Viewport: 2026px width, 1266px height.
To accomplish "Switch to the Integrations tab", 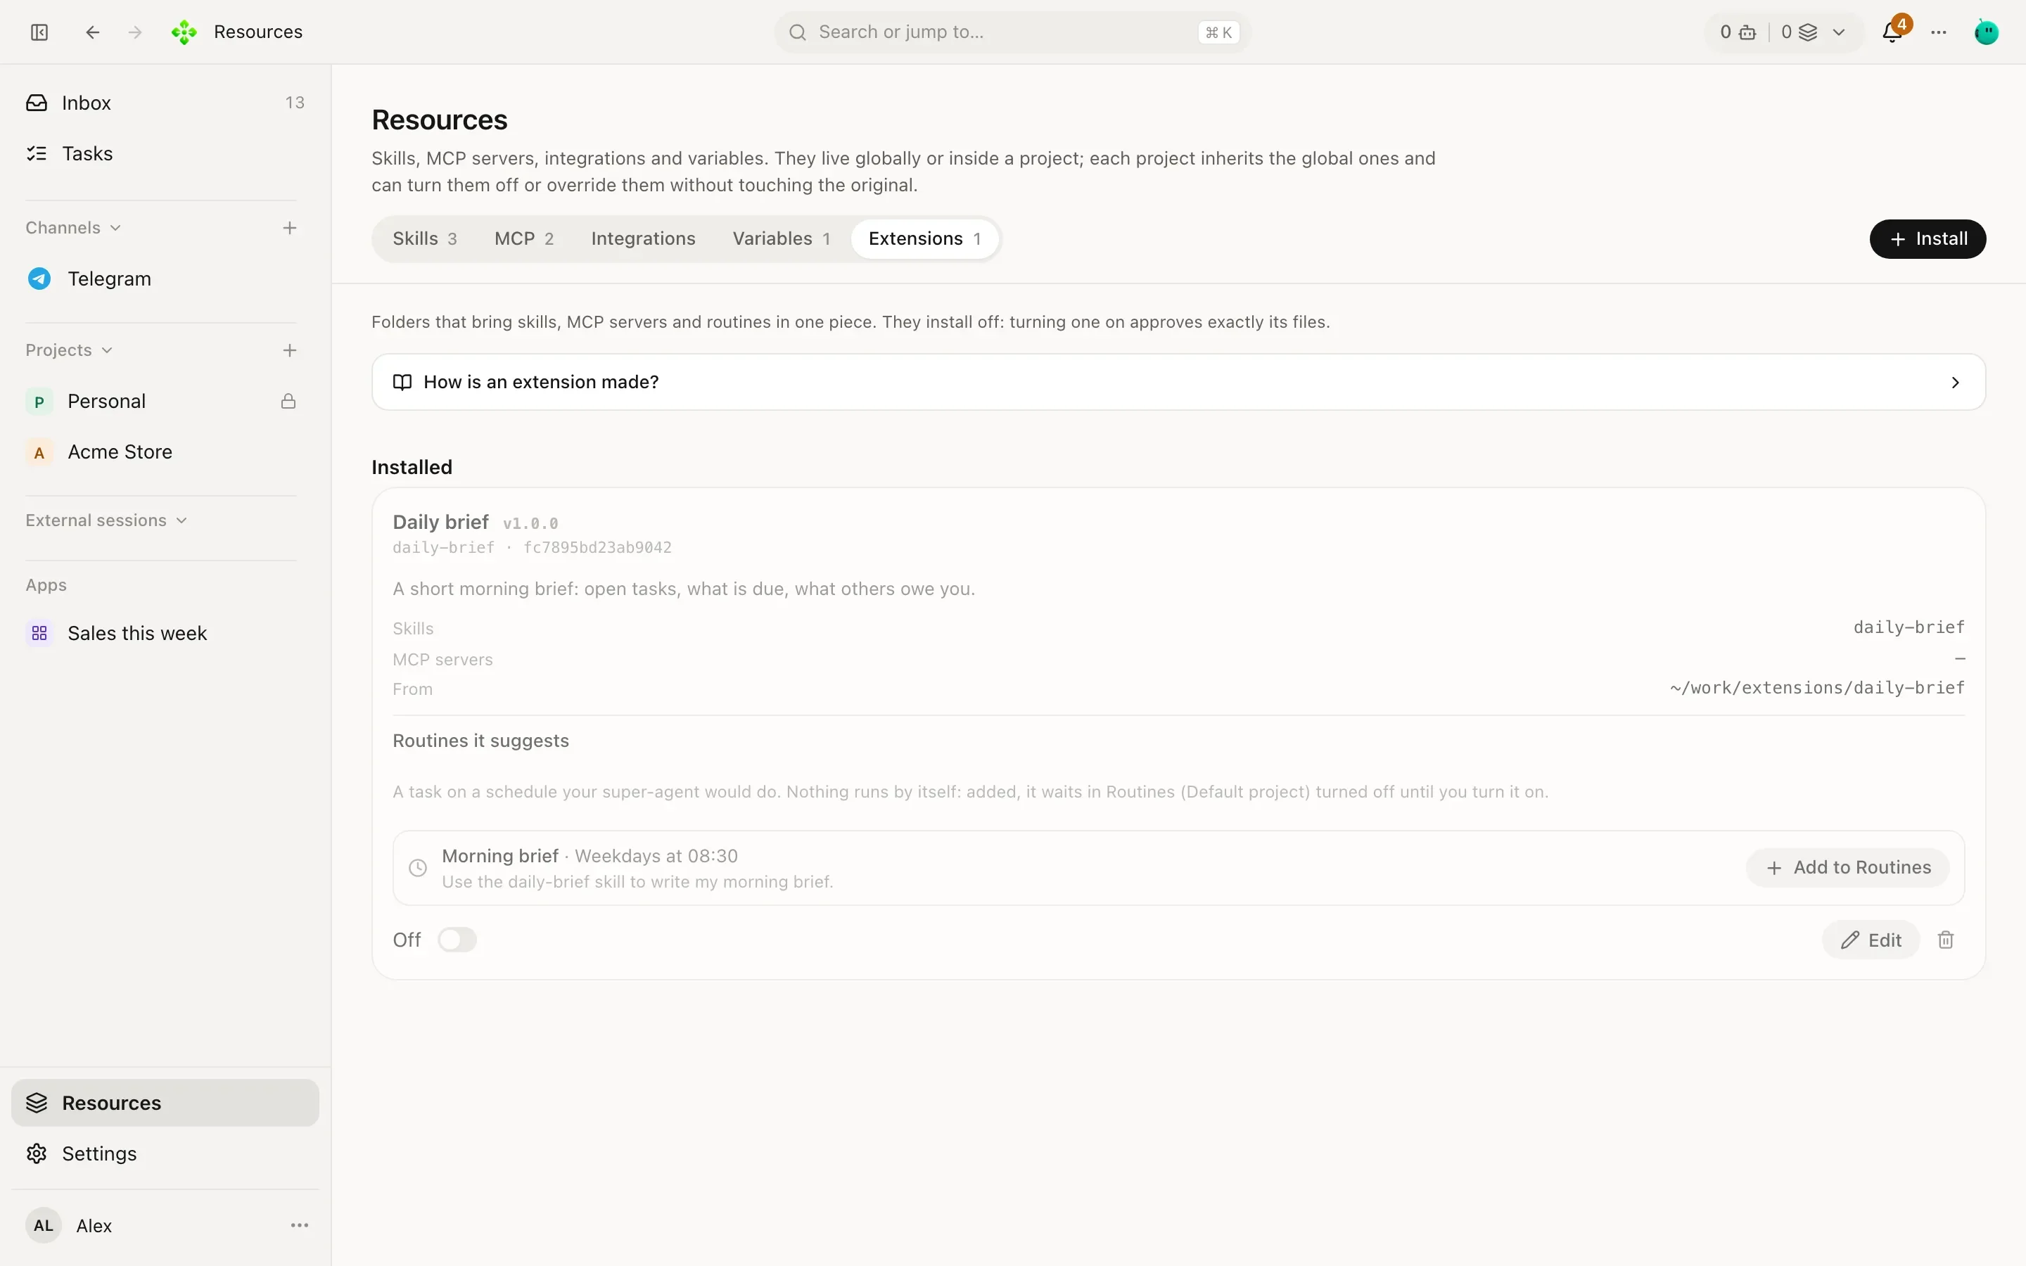I will click(x=643, y=238).
